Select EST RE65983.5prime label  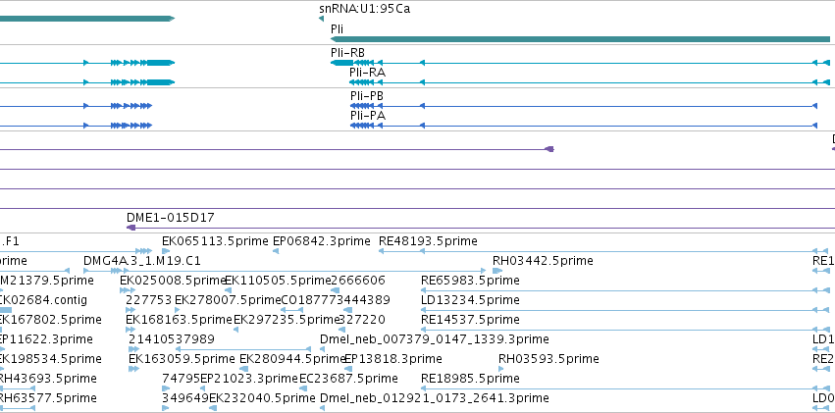[470, 281]
